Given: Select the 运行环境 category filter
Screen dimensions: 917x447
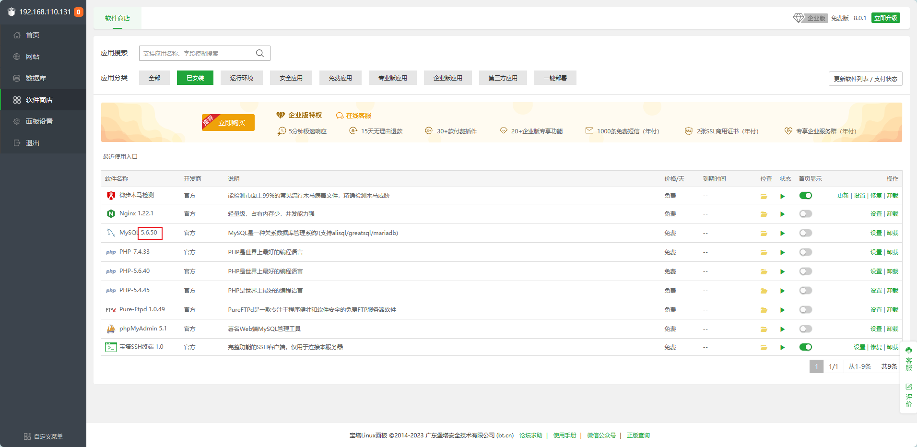Looking at the screenshot, I should [241, 78].
